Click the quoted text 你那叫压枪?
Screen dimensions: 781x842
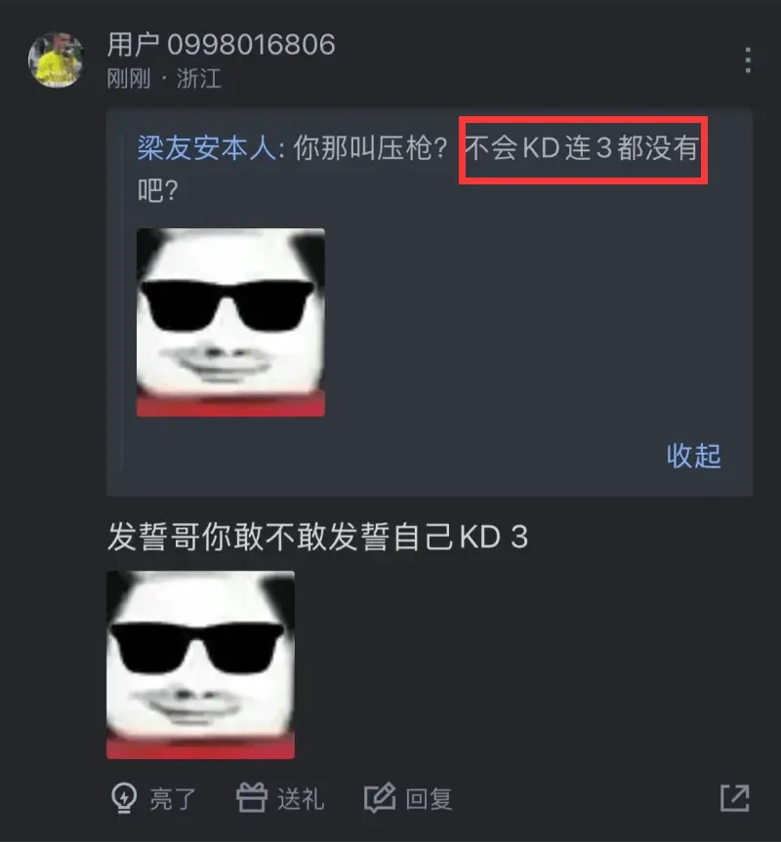[371, 147]
